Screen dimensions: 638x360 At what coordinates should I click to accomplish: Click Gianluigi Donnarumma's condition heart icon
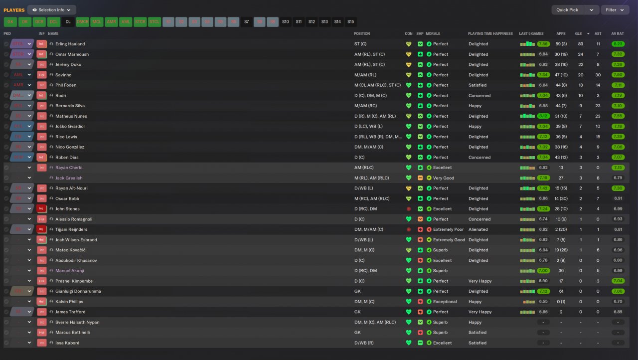coord(409,291)
